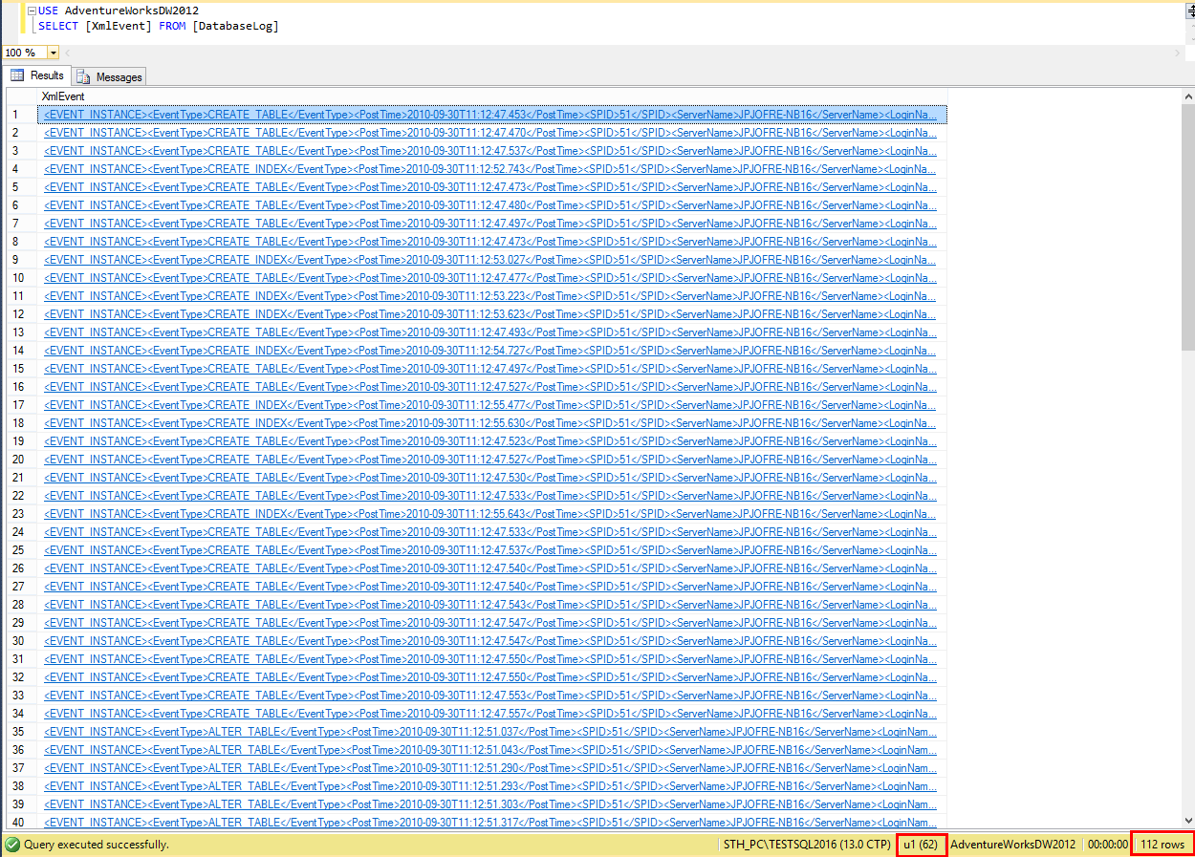The width and height of the screenshot is (1195, 857).
Task: Click the editor horizontal scroll left arrow
Action: click(x=67, y=53)
